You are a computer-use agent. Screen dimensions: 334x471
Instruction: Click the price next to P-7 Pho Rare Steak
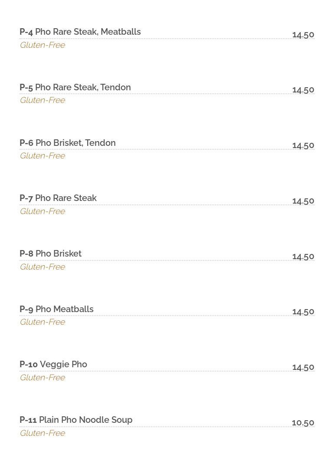[x=303, y=201]
